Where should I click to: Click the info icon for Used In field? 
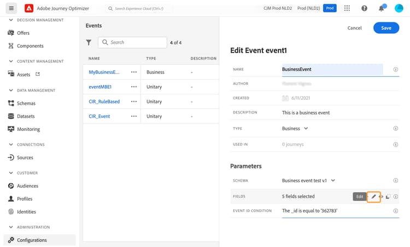click(x=396, y=144)
